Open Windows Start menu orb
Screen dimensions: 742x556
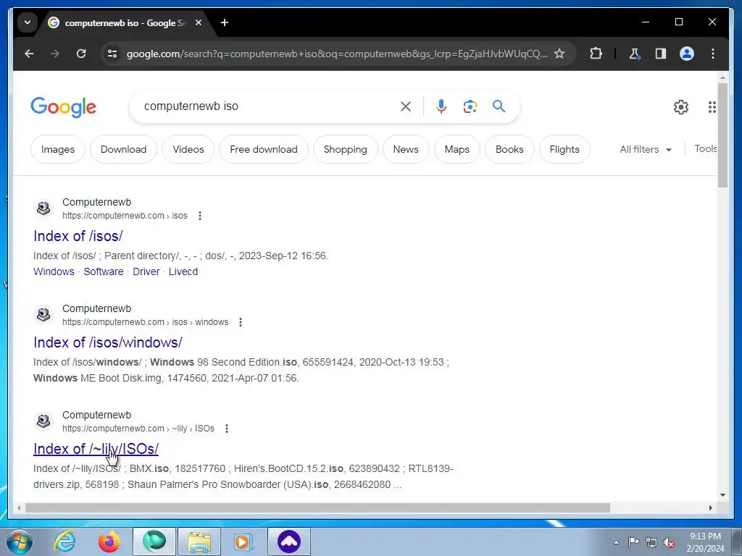(20, 542)
